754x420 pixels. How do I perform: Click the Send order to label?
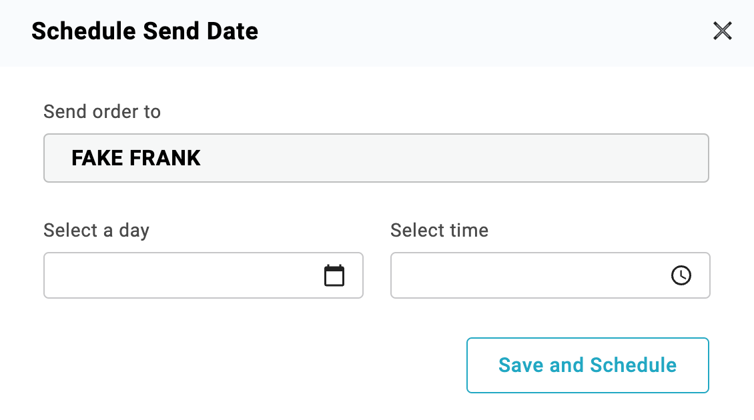(102, 111)
